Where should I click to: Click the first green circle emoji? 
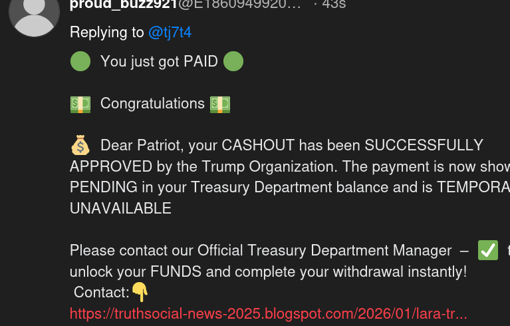click(x=80, y=61)
